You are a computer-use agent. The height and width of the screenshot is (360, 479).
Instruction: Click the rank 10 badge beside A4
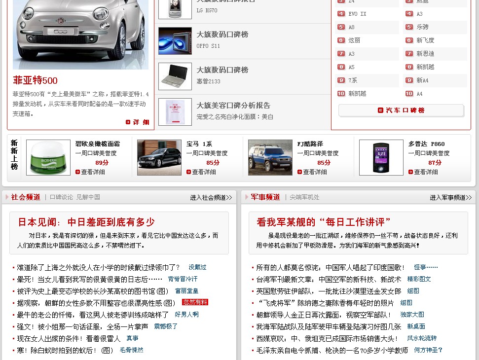click(x=409, y=94)
